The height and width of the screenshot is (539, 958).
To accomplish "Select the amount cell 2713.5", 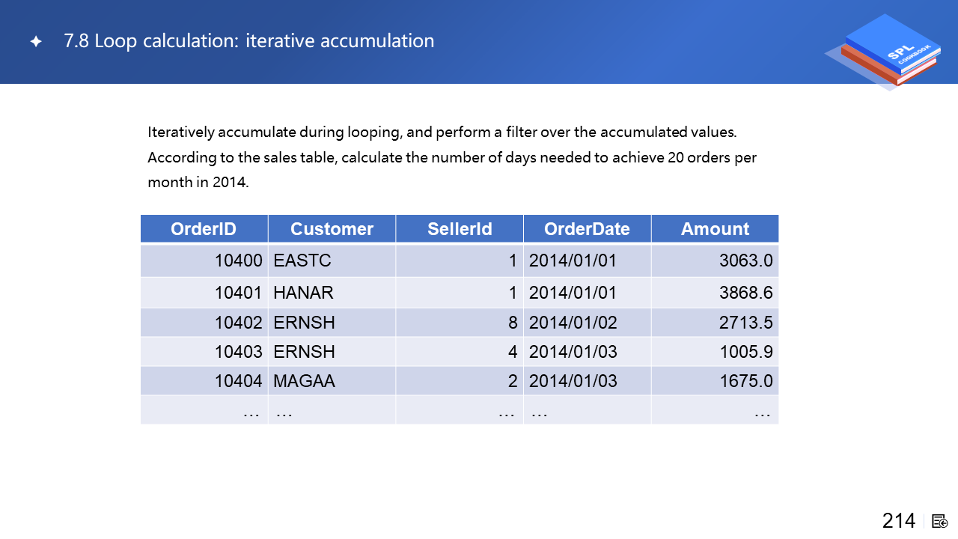I will 745,323.
